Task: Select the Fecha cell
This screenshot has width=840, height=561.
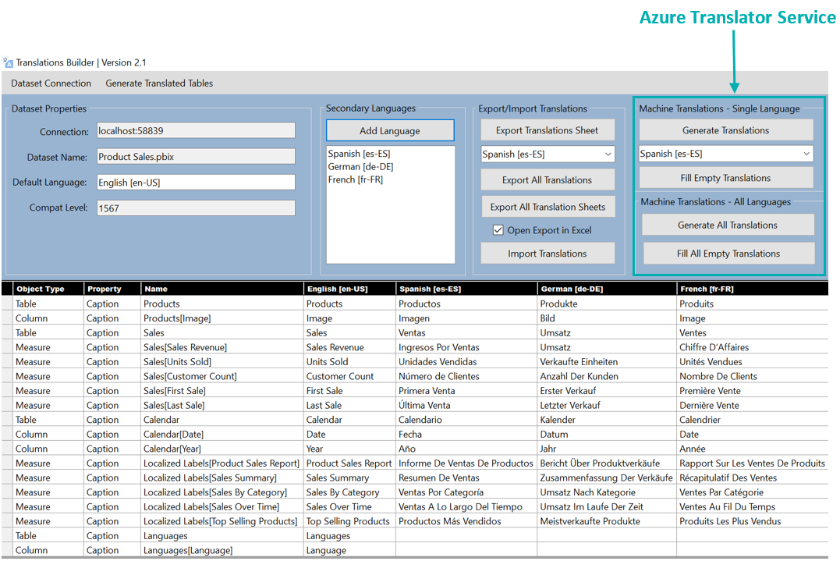Action: click(466, 434)
